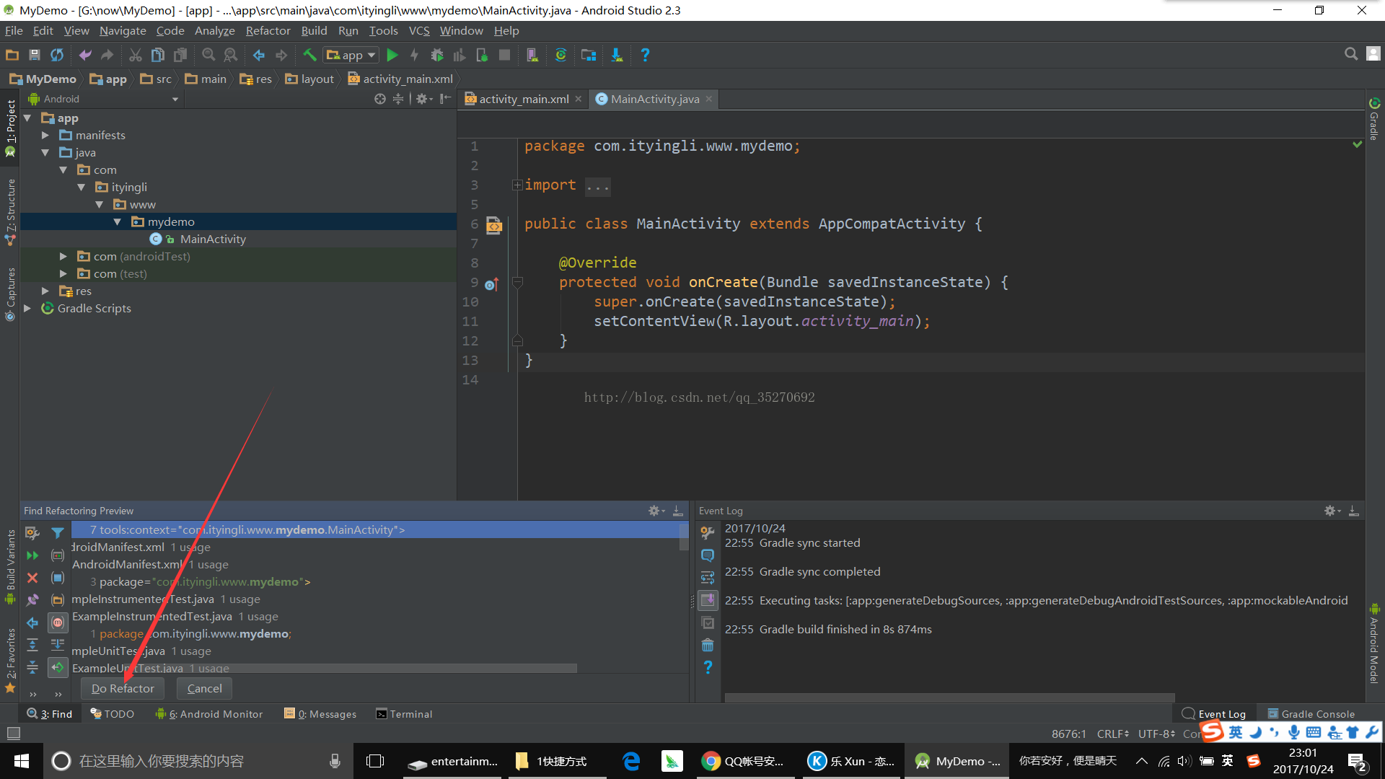The image size is (1385, 779).
Task: Expand the res folder
Action: point(45,291)
